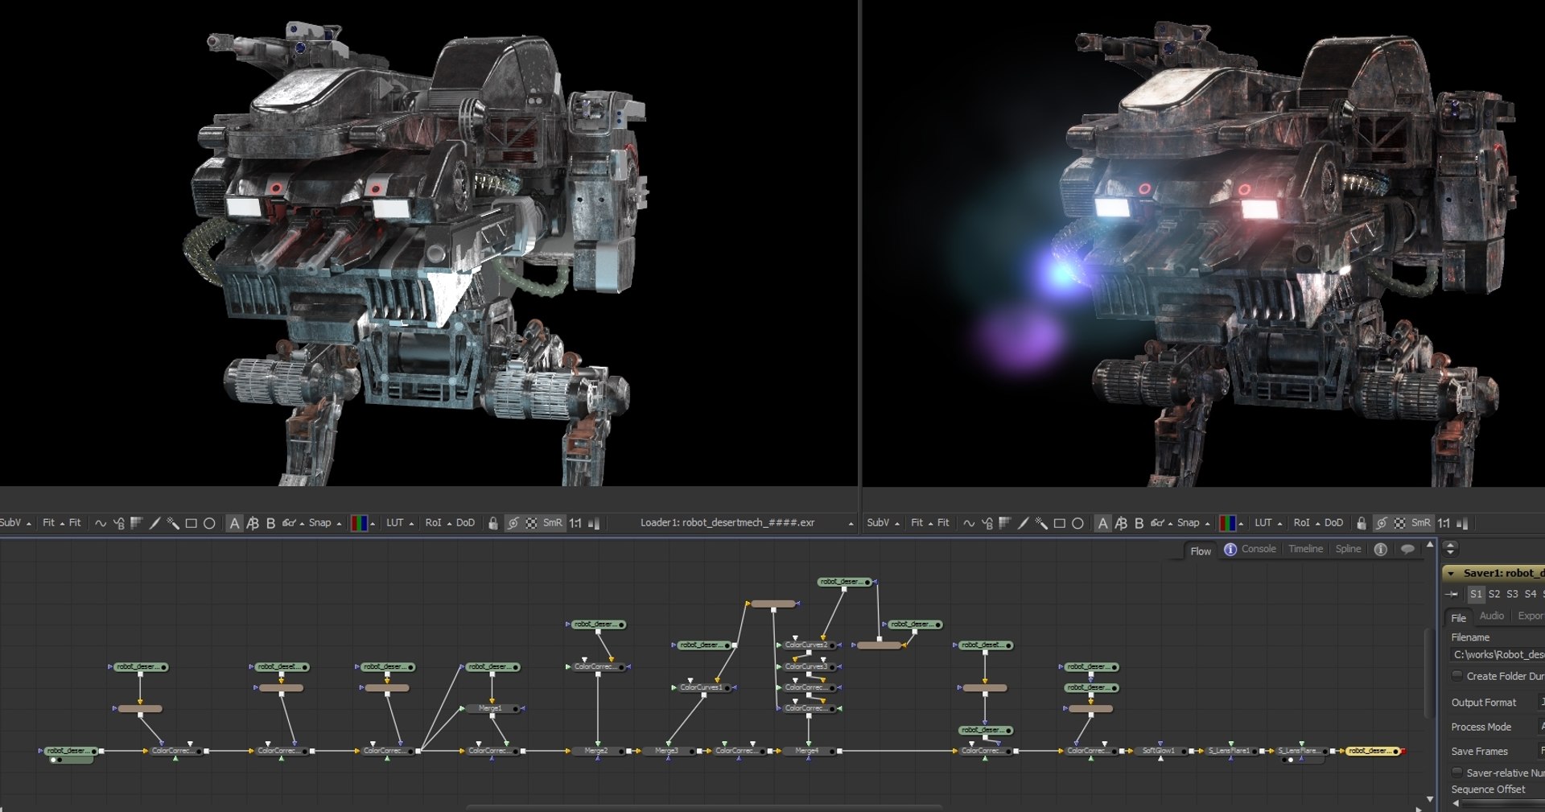This screenshot has height=812, width=1545.
Task: Open the Audio tab in Saver1
Action: (x=1491, y=616)
